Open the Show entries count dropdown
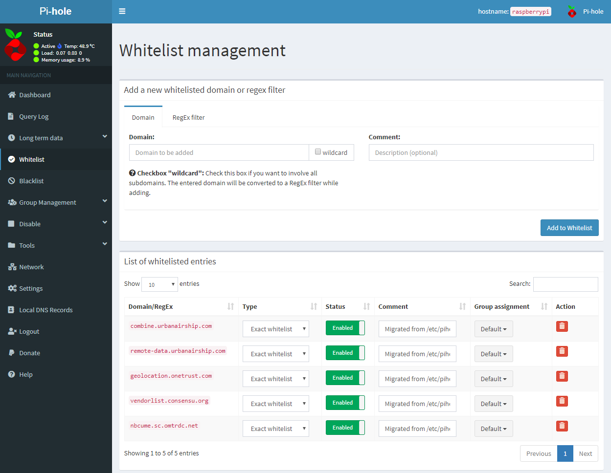This screenshot has height=473, width=611. (159, 284)
